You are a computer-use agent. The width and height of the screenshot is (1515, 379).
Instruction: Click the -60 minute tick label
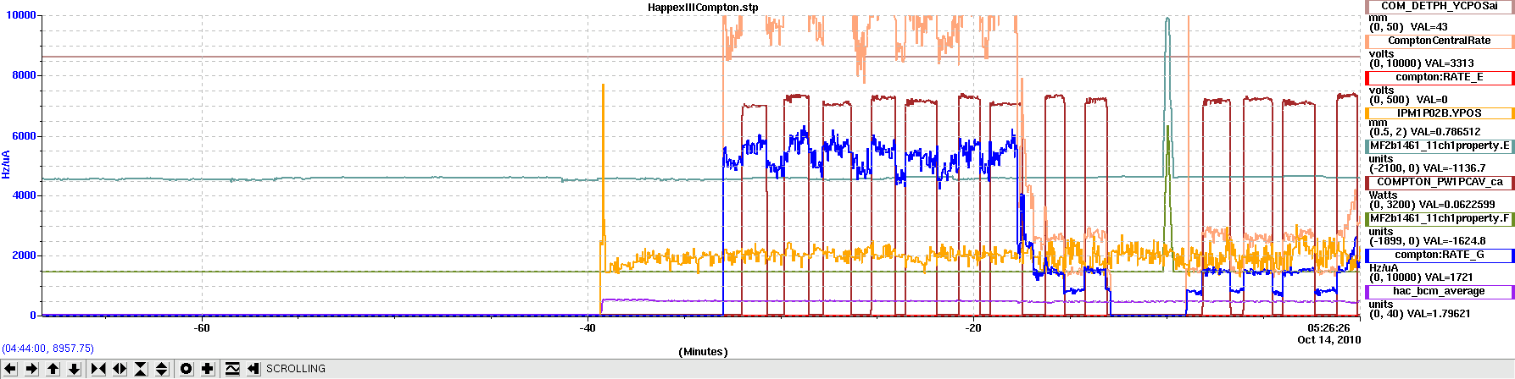(202, 328)
